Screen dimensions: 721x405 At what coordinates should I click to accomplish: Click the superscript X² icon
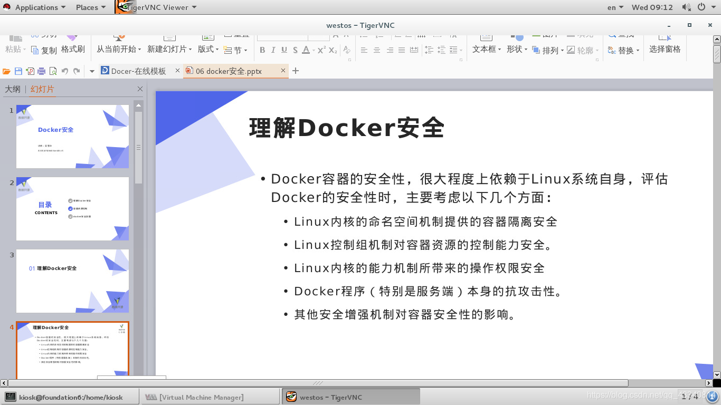click(321, 50)
